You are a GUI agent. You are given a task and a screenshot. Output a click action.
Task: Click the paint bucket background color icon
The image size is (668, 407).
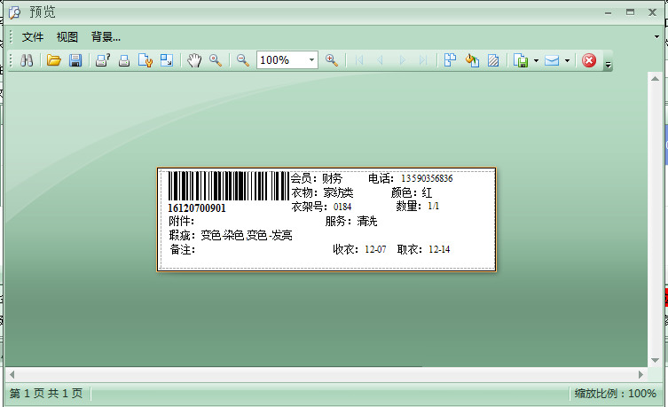pyautogui.click(x=472, y=60)
